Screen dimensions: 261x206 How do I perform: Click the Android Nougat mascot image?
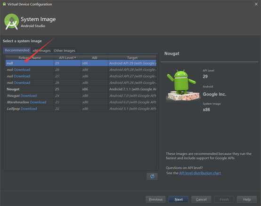pos(183,85)
